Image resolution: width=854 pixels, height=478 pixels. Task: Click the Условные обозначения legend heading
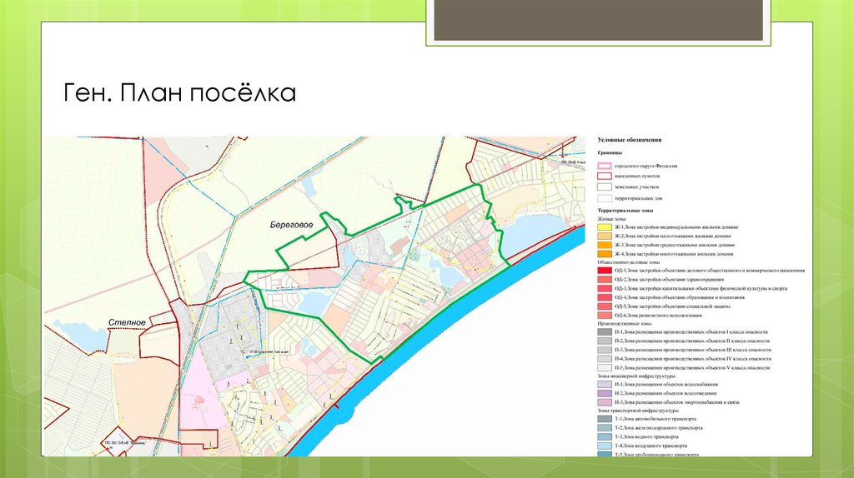[630, 139]
